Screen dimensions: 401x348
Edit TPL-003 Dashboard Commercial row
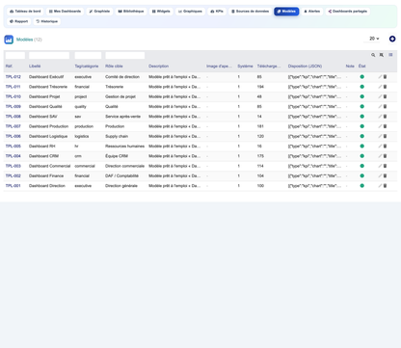pyautogui.click(x=380, y=166)
